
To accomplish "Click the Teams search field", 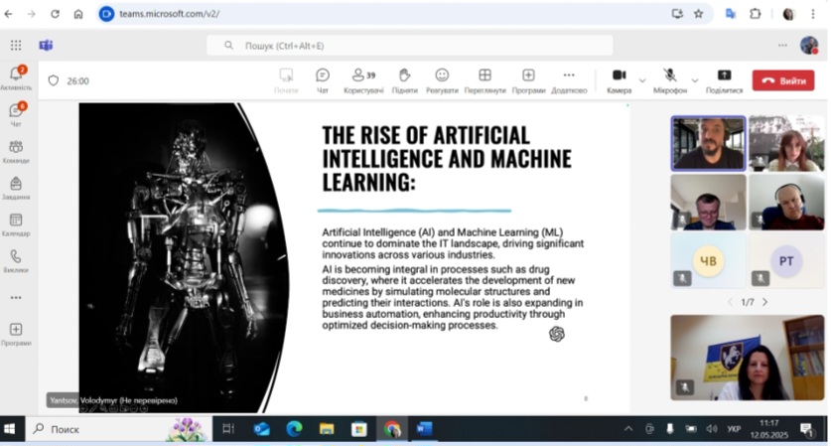I will [x=409, y=46].
